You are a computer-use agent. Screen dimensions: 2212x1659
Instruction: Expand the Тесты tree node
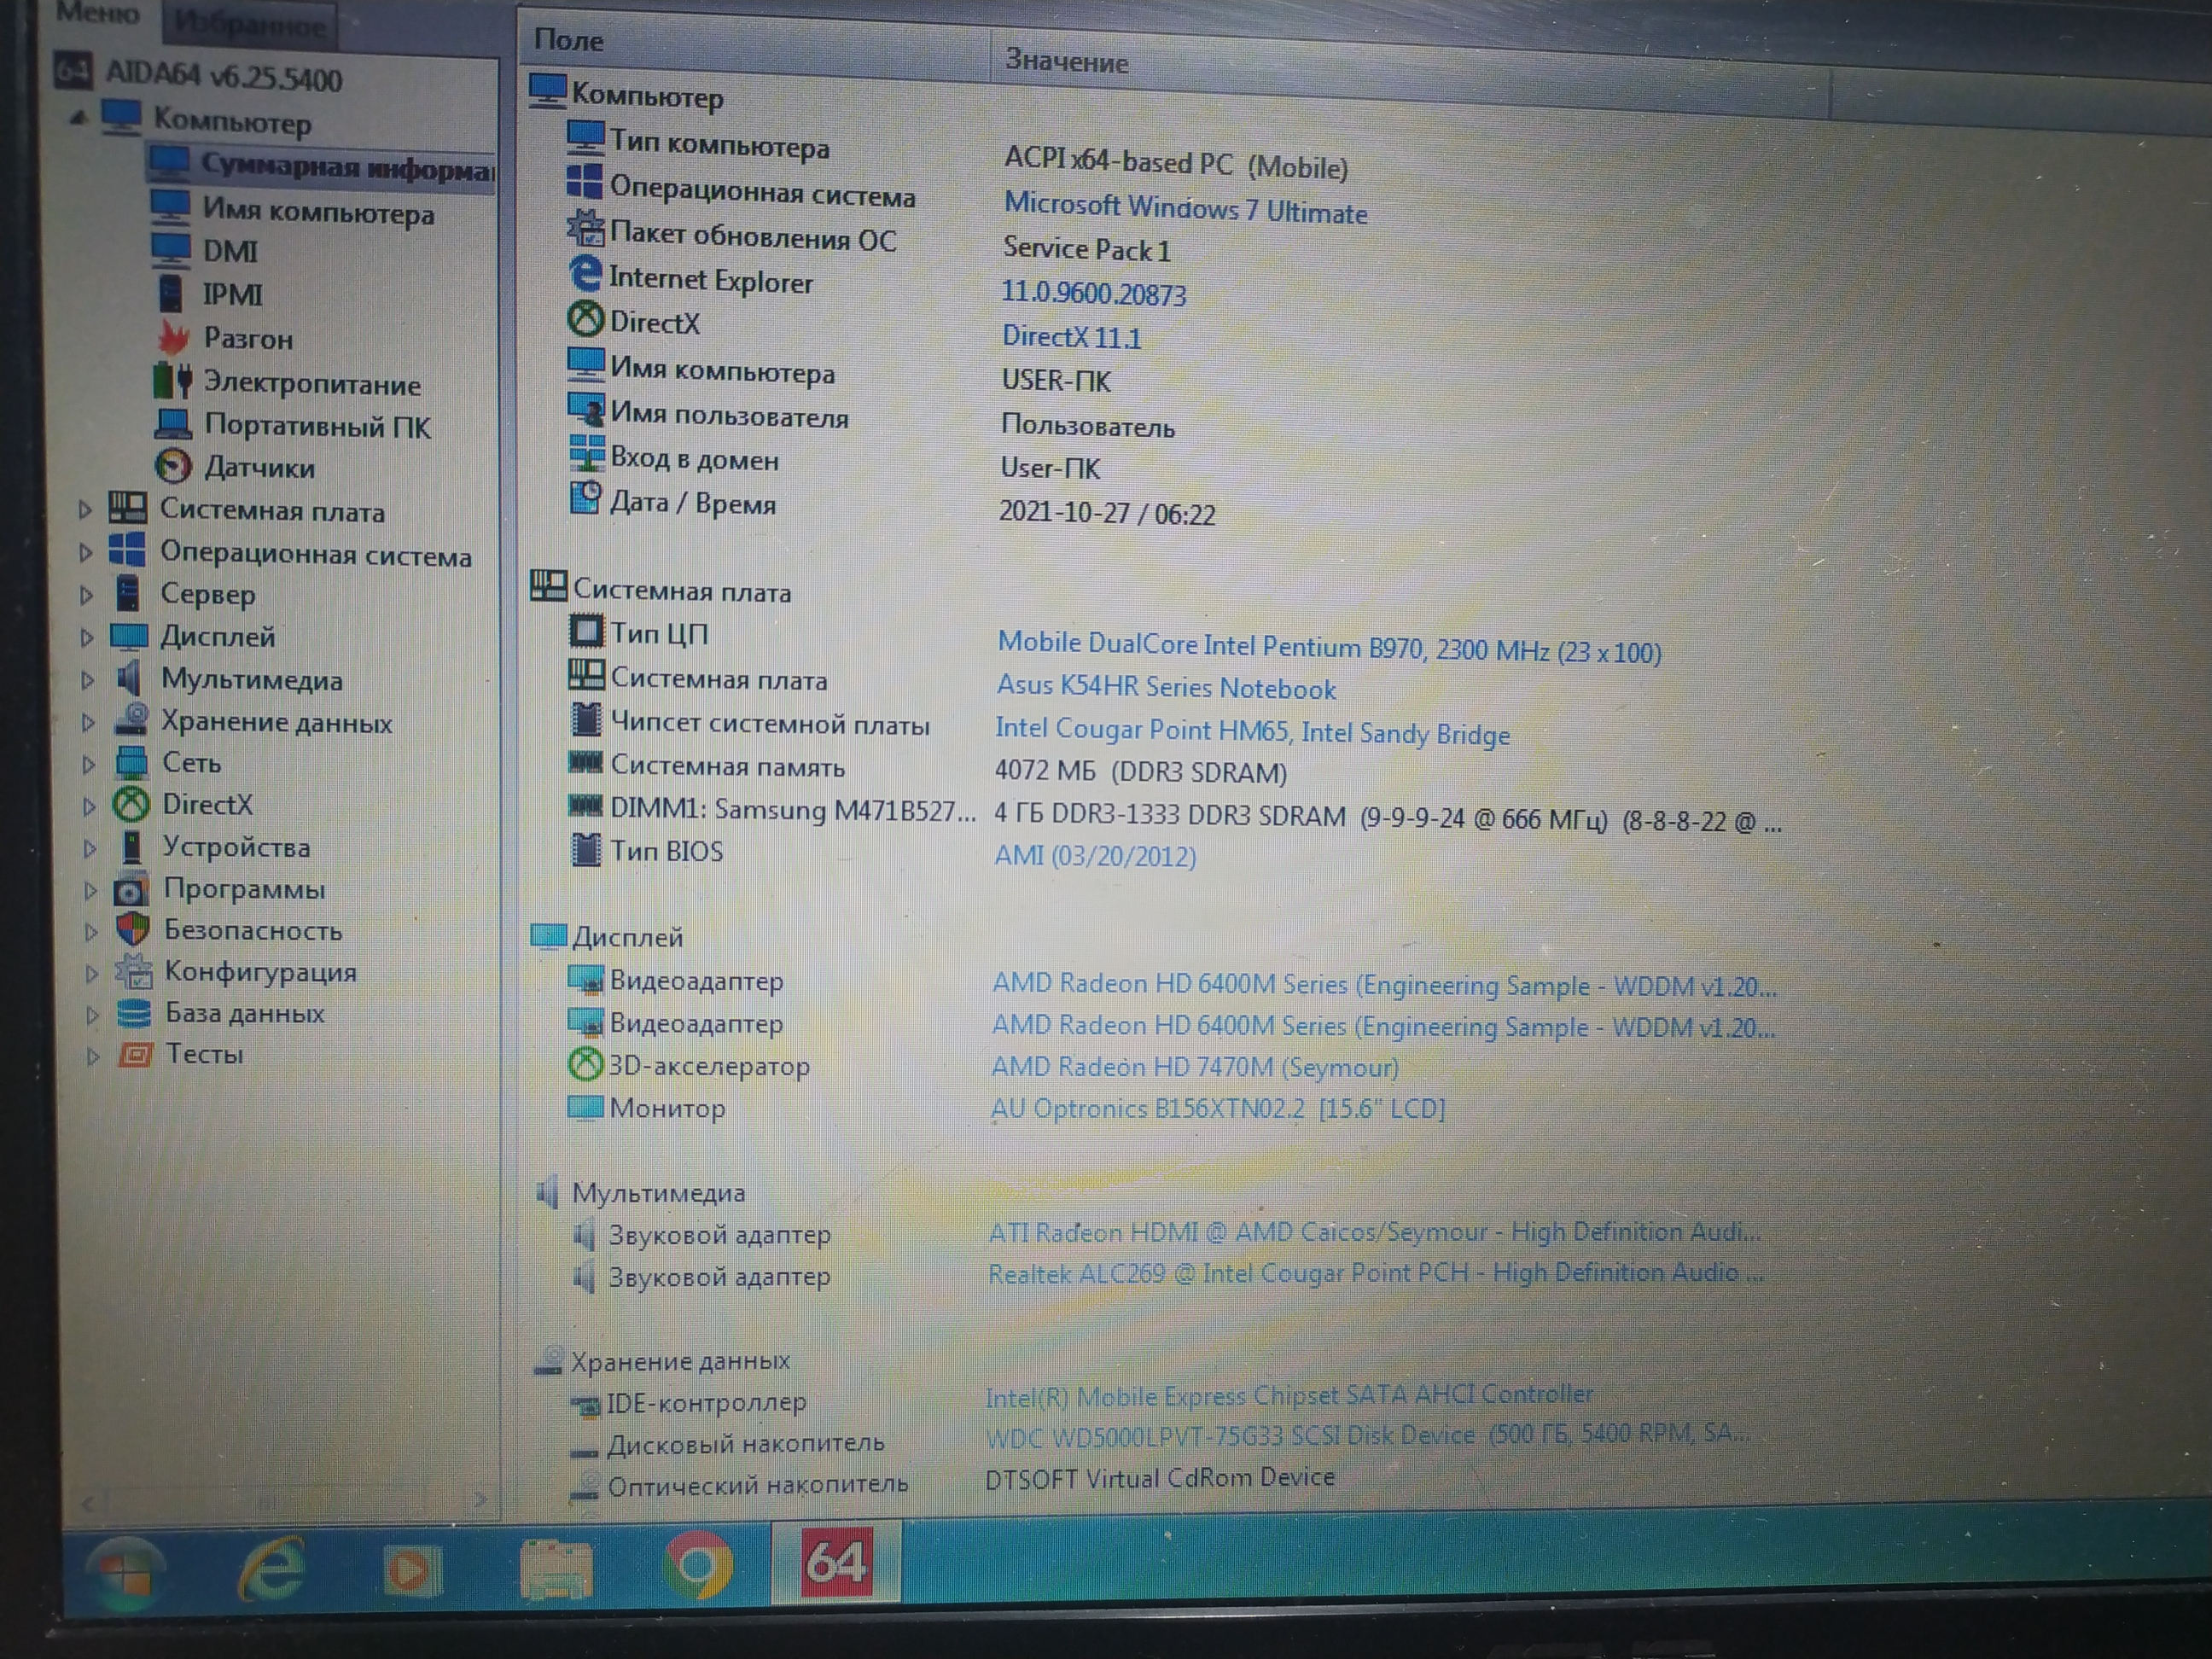93,1056
